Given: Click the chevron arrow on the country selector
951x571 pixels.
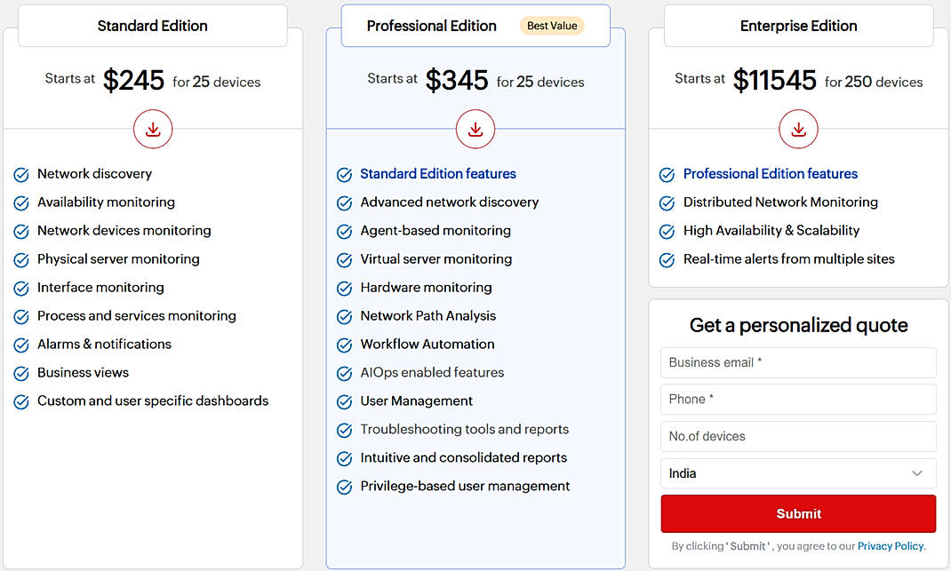Looking at the screenshot, I should click(x=917, y=473).
